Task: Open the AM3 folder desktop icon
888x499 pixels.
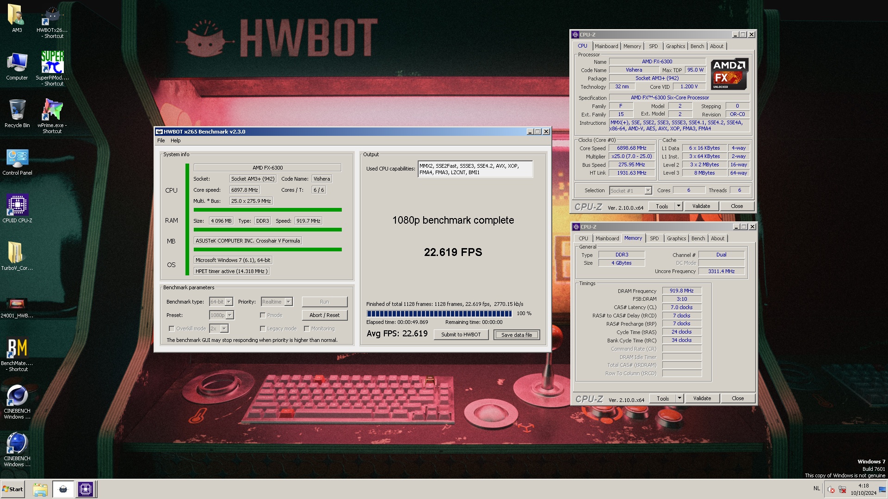Action: pyautogui.click(x=17, y=18)
